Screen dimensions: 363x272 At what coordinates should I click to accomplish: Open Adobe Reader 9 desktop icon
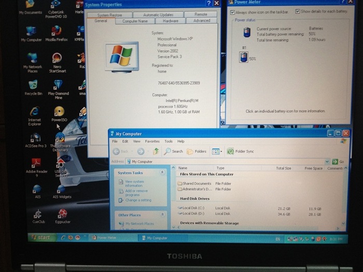36,164
